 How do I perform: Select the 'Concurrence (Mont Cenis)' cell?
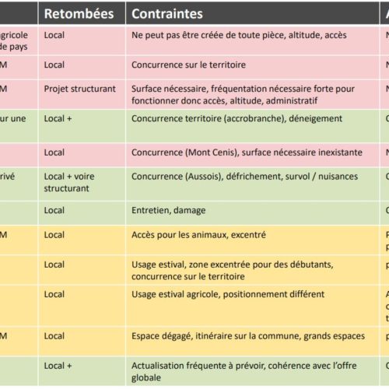[x=253, y=155]
